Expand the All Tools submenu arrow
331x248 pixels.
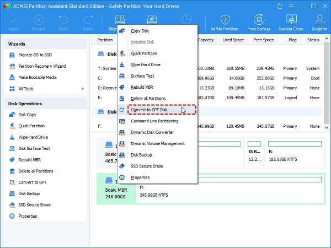(x=83, y=89)
